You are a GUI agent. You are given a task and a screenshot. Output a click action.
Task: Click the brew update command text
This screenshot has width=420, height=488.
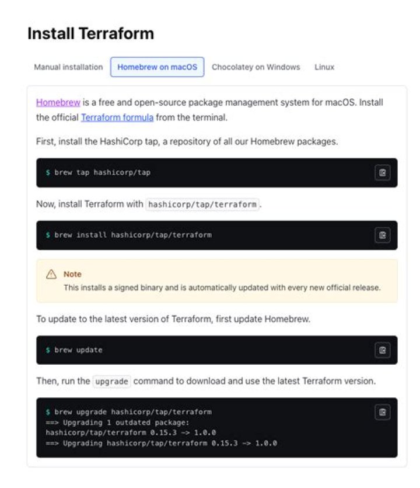pos(78,351)
